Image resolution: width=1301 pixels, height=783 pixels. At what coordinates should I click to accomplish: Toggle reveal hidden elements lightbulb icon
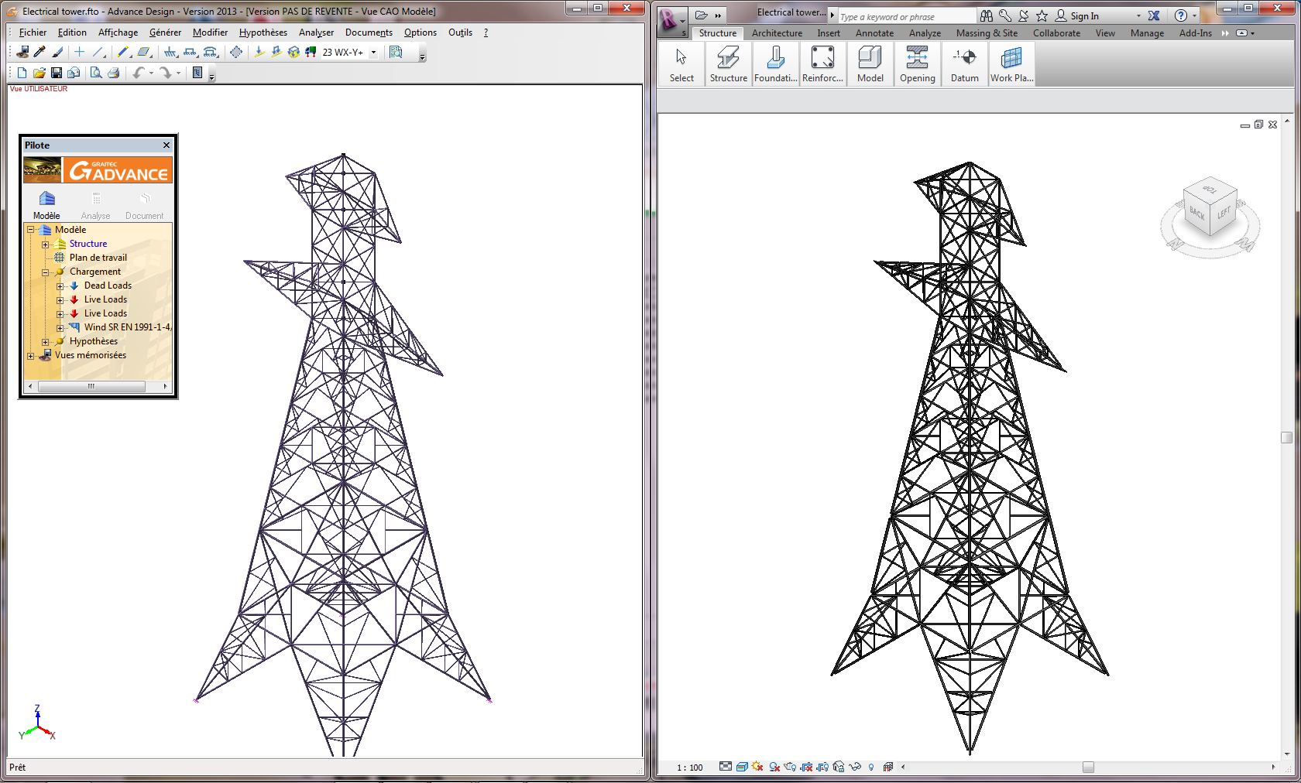[871, 767]
